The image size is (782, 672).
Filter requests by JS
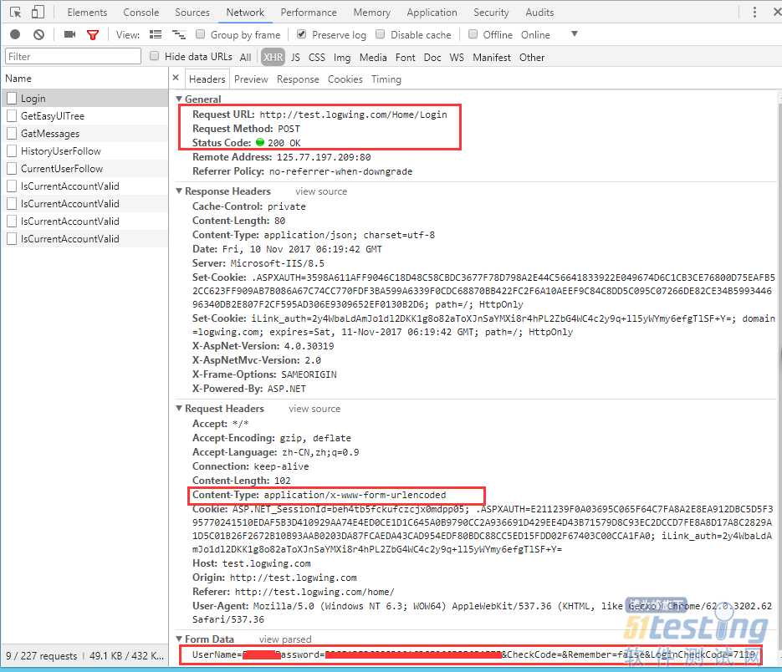tap(296, 58)
